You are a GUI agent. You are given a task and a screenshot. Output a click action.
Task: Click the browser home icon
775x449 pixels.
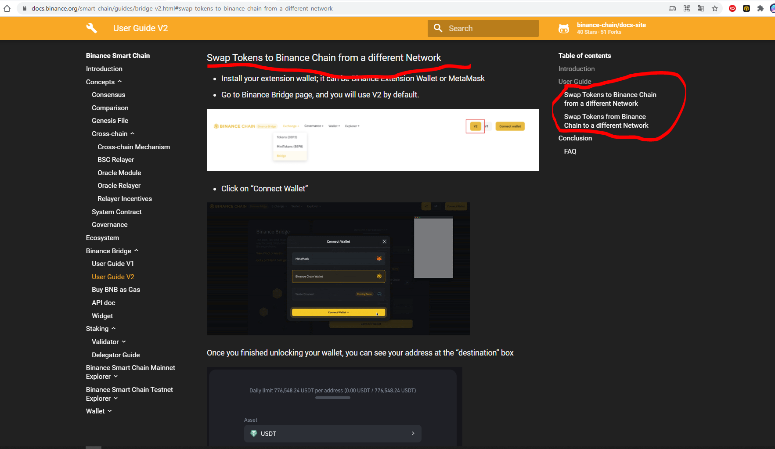pos(7,8)
